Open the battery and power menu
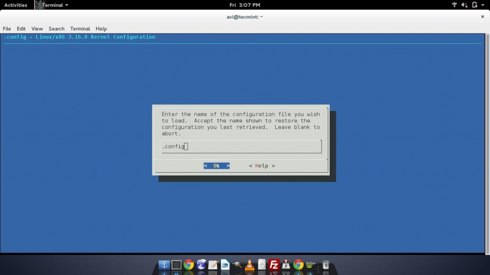This screenshot has height=275, width=490. point(476,5)
